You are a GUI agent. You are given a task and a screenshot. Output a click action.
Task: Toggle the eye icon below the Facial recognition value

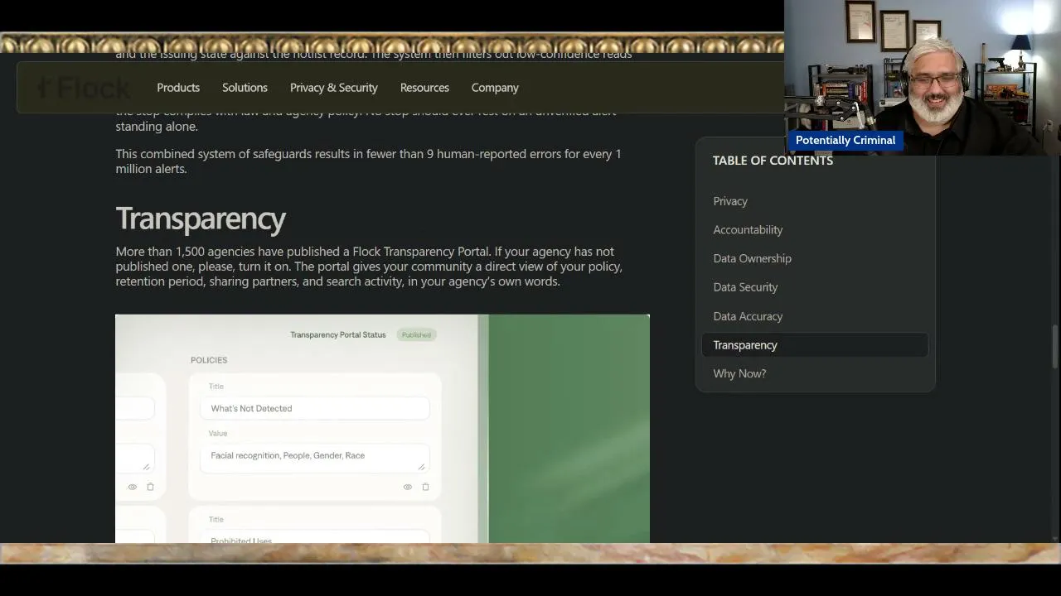click(x=408, y=487)
